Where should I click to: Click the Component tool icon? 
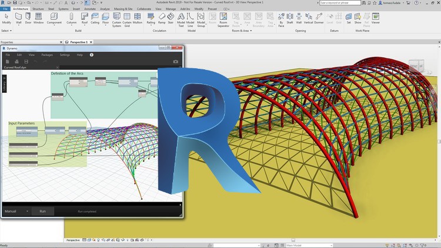(x=54, y=16)
